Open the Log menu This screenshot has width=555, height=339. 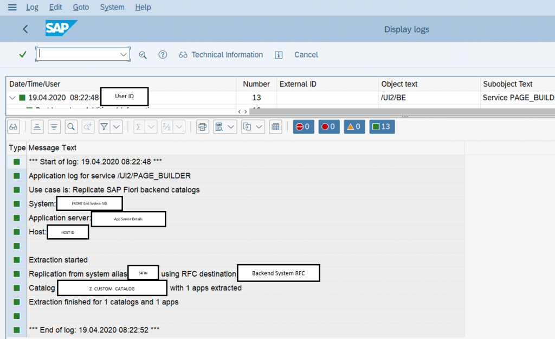(32, 7)
